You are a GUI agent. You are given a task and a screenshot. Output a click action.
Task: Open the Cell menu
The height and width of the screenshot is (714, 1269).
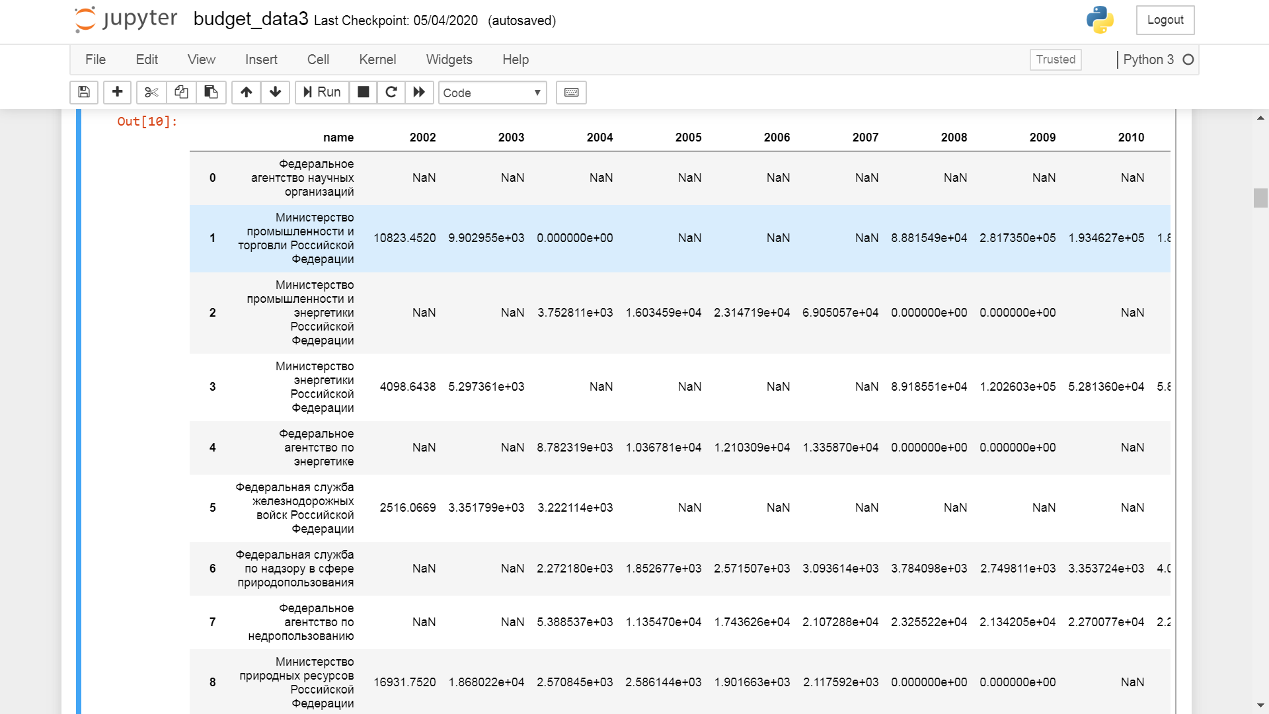318,59
